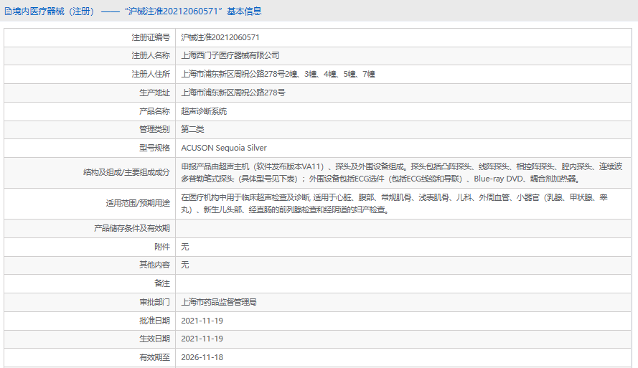This screenshot has width=638, height=368.
Task: Select the 无 value in 附件 row
Action: click(x=185, y=247)
